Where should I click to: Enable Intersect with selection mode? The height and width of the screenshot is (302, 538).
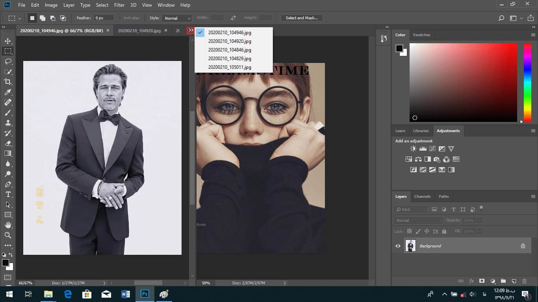[x=63, y=18]
